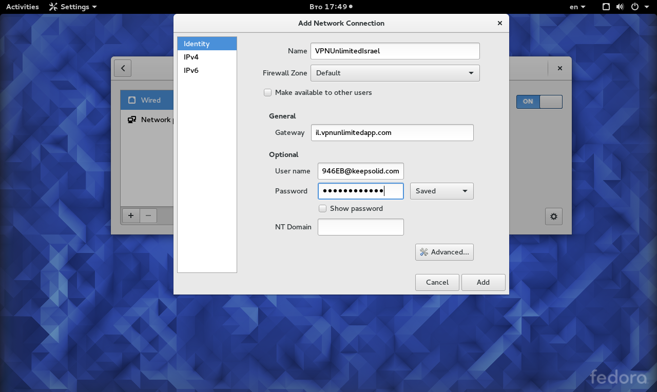Open the Saved password storage dropdown
The image size is (657, 392).
point(442,191)
